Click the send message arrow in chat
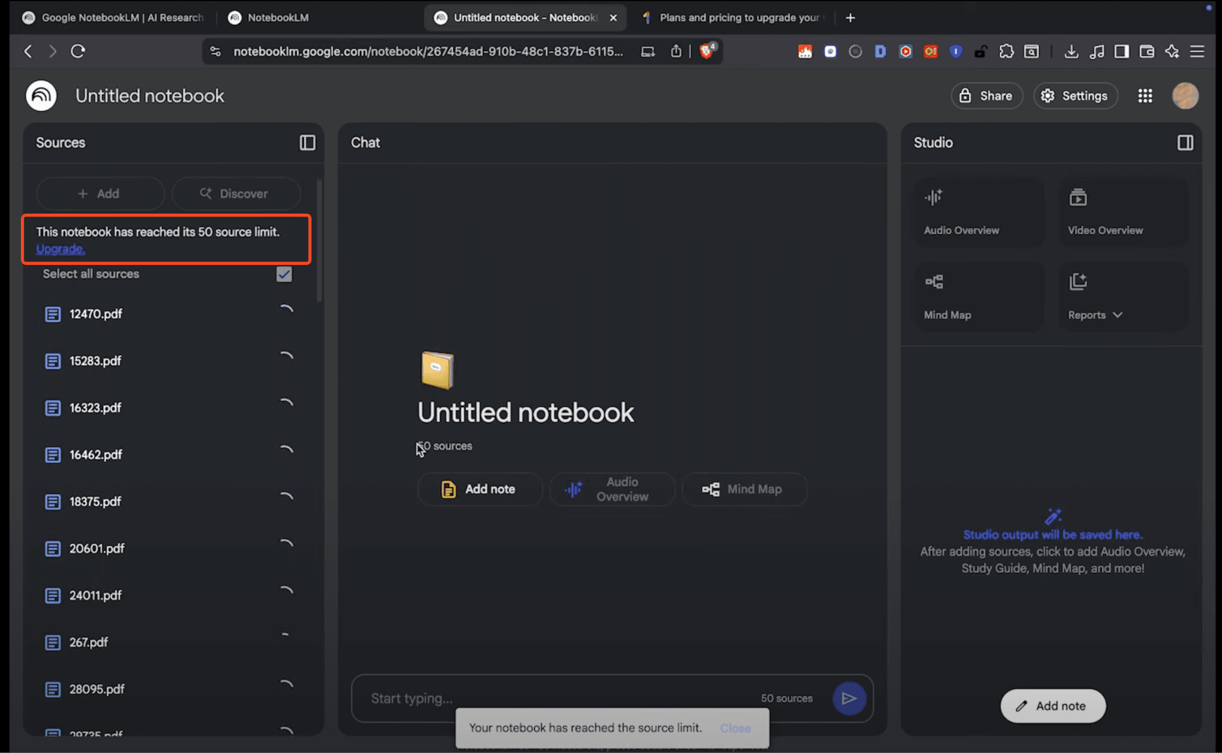The width and height of the screenshot is (1222, 753). pyautogui.click(x=850, y=698)
